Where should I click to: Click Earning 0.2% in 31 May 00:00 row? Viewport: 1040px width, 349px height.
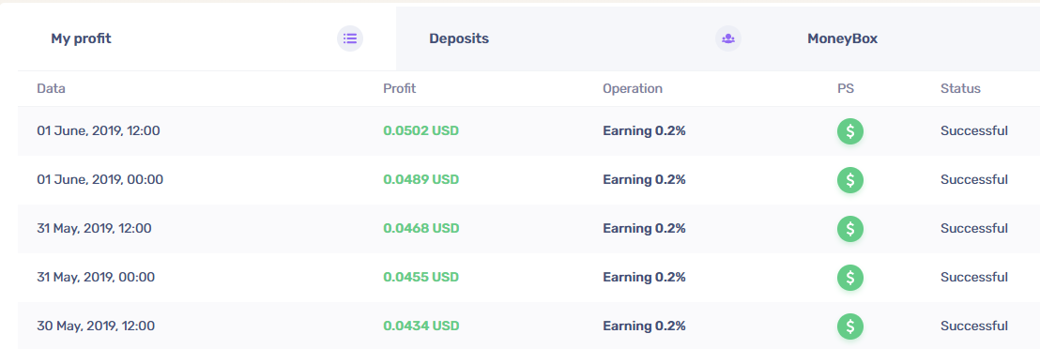coord(644,278)
